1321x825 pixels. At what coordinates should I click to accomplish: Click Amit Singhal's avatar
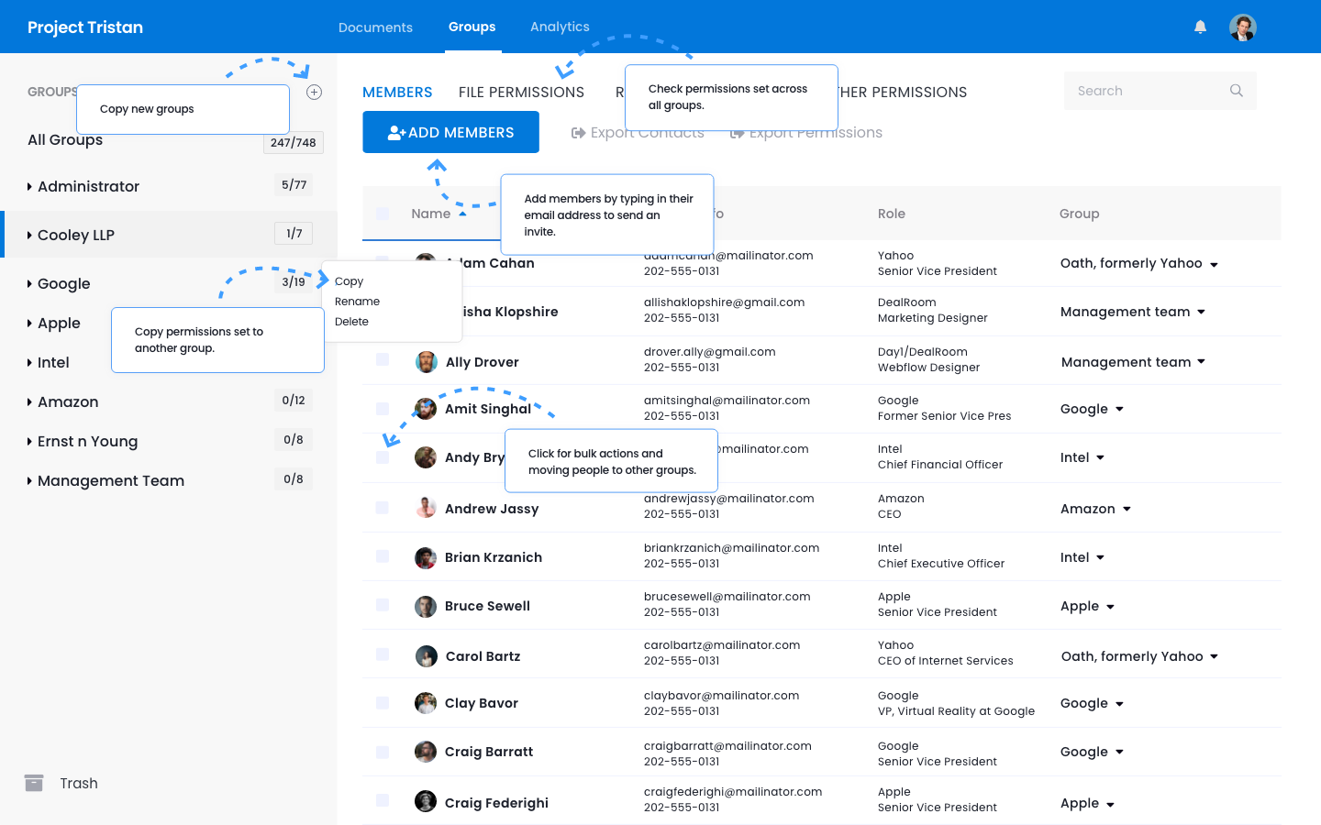click(x=426, y=409)
